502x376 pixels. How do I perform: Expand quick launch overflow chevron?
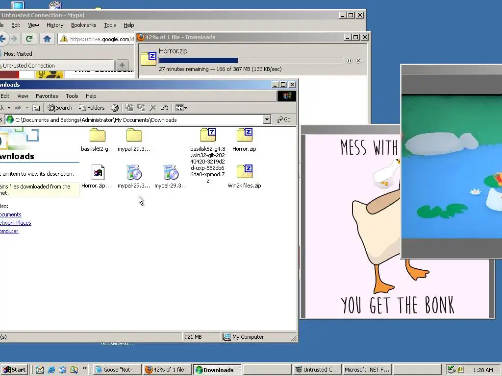pyautogui.click(x=84, y=368)
